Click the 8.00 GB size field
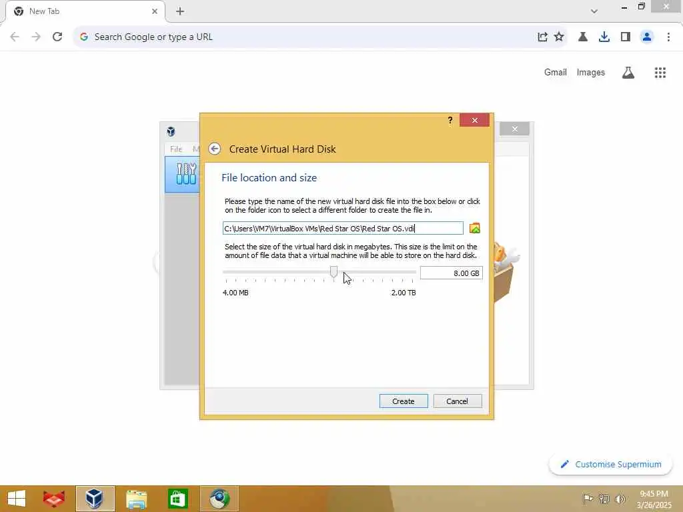The height and width of the screenshot is (512, 683). [452, 273]
